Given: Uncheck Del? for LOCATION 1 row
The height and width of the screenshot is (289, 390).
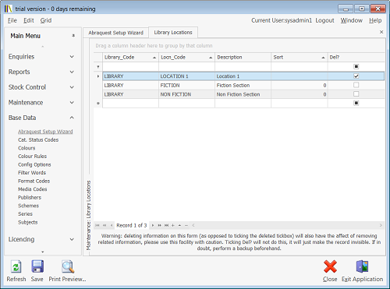Looking at the screenshot, I should [x=356, y=76].
